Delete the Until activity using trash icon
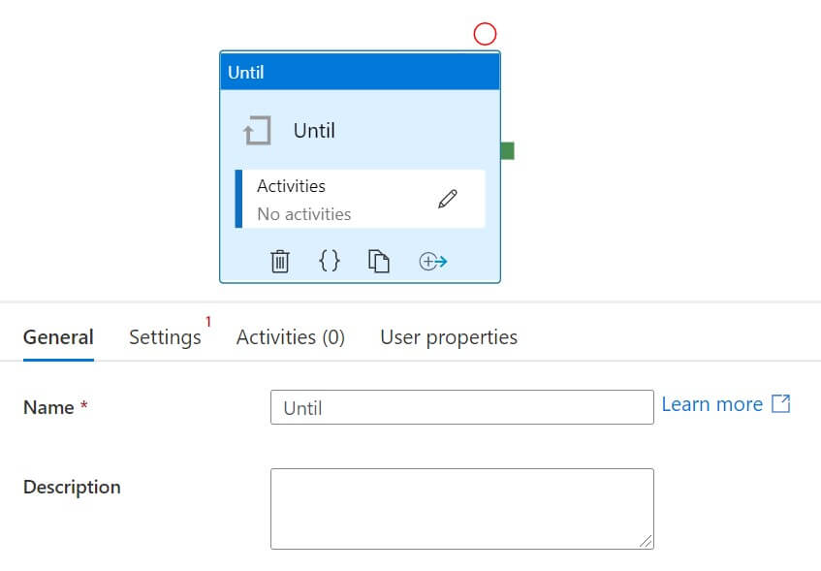Image resolution: width=821 pixels, height=571 pixels. coord(280,261)
